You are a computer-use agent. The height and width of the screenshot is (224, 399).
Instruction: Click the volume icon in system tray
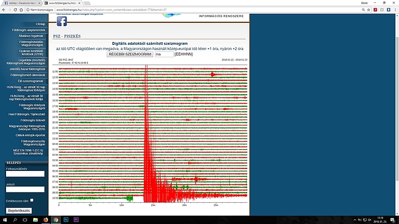[370, 220]
